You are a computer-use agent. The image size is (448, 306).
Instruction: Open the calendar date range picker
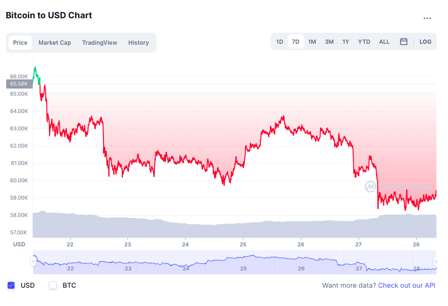[x=404, y=41]
